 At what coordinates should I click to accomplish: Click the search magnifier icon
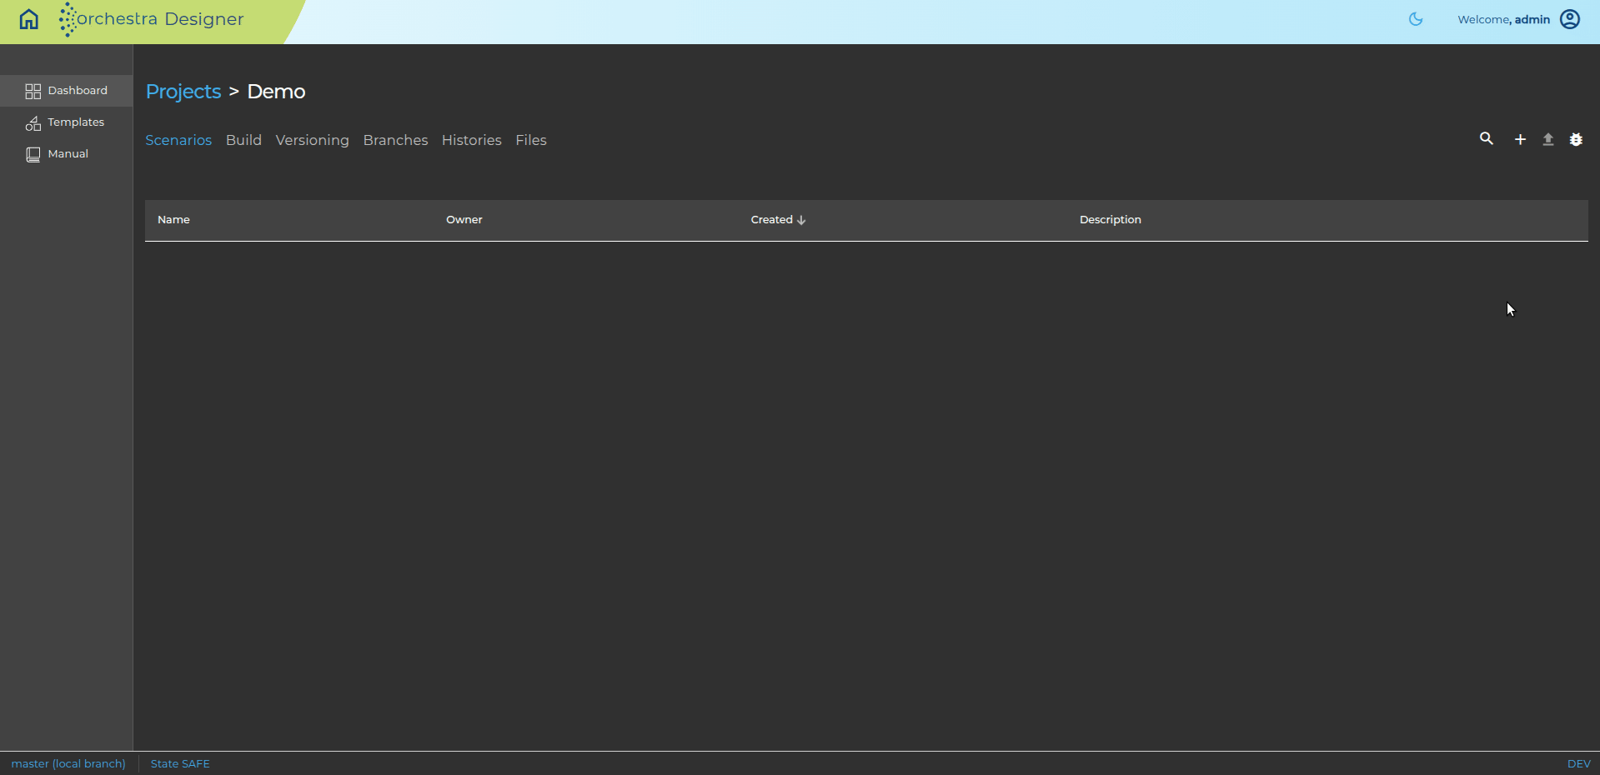[x=1487, y=138]
